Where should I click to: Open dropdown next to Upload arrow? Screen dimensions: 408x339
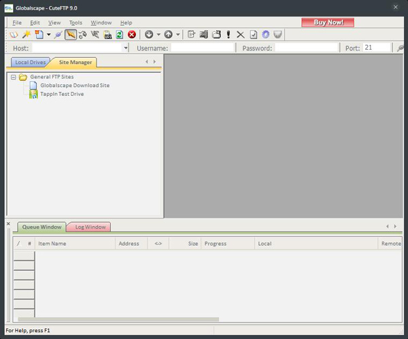tap(178, 35)
